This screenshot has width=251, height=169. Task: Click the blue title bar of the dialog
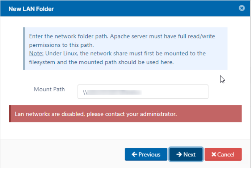133,8
